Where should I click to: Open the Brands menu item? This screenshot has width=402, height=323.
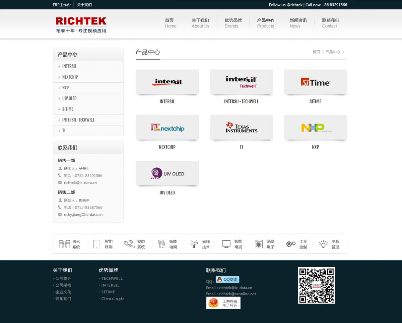pyautogui.click(x=233, y=23)
